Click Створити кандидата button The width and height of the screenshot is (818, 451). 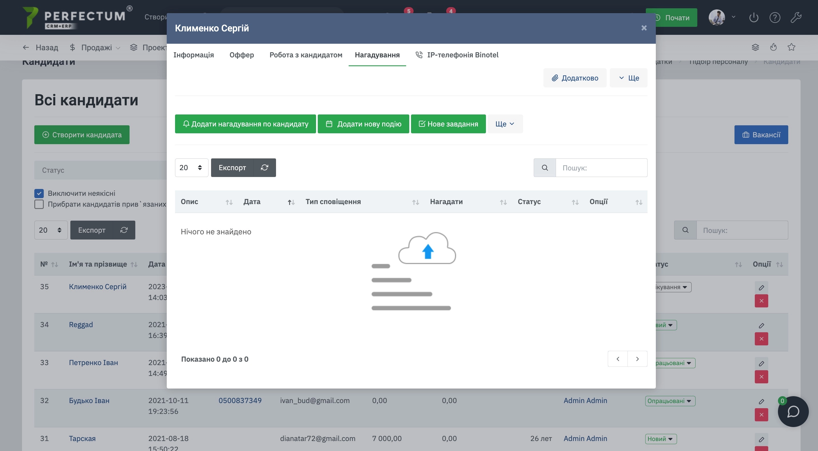[82, 135]
